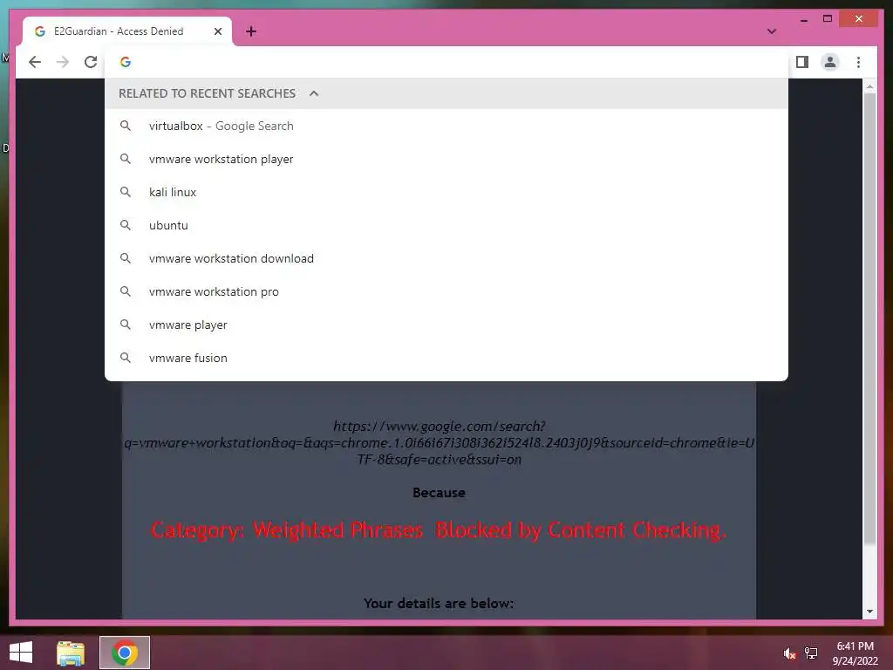Maximize the Chrome window
Viewport: 893px width, 670px height.
[828, 19]
